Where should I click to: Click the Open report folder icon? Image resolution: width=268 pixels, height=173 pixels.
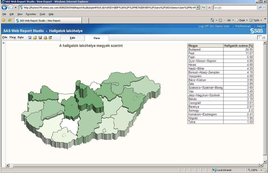pos(35,38)
